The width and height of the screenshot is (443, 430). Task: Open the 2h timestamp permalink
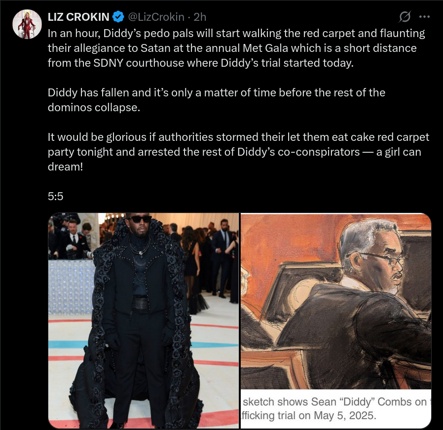200,17
